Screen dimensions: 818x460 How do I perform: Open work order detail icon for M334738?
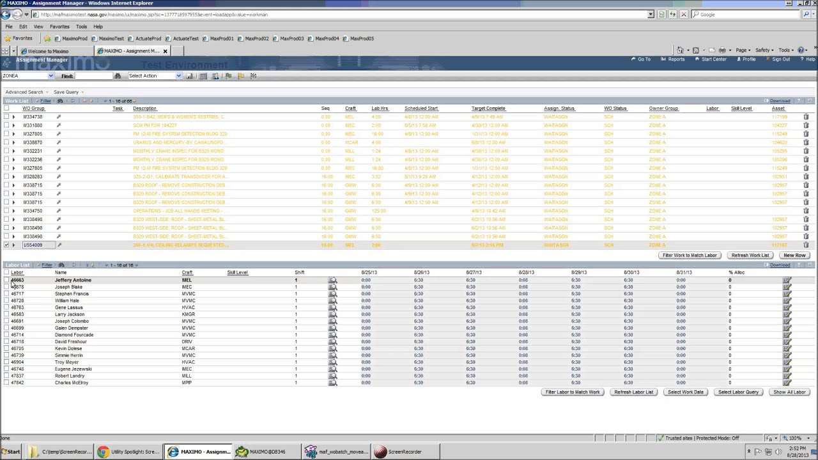coord(59,117)
